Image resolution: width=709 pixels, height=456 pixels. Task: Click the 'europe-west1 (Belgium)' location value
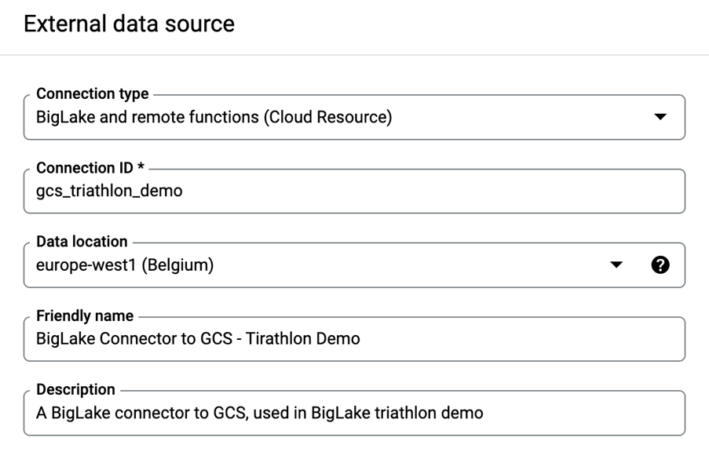tap(125, 265)
